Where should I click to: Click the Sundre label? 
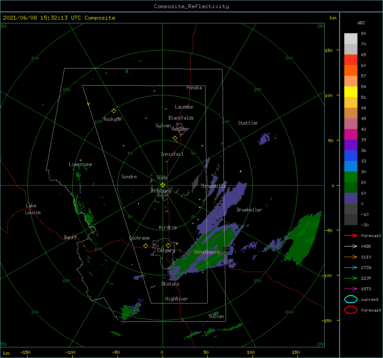coord(129,176)
